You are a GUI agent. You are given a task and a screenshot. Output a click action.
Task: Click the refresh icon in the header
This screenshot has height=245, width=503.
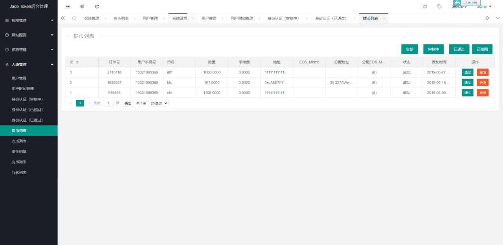click(x=97, y=7)
